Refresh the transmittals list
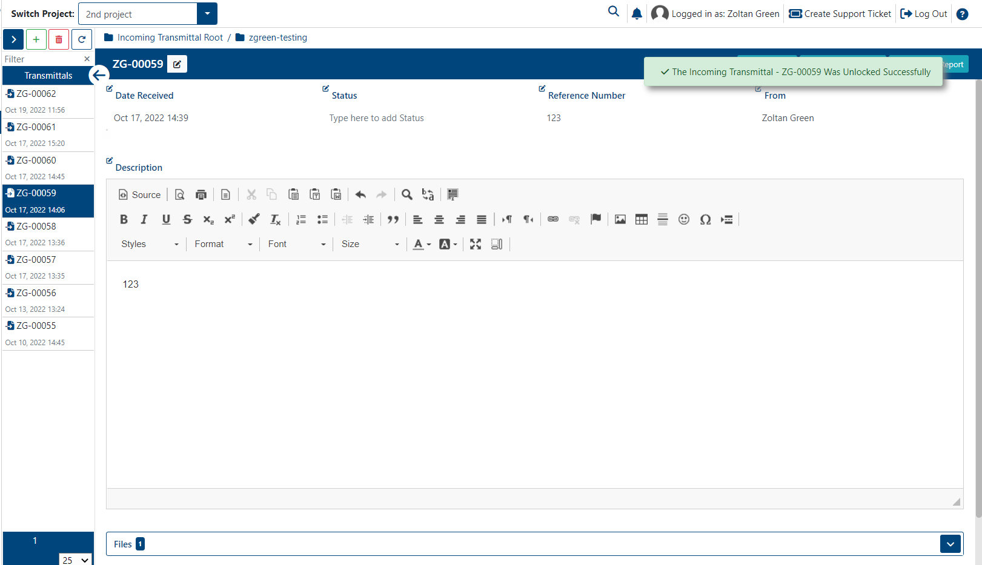 point(82,39)
